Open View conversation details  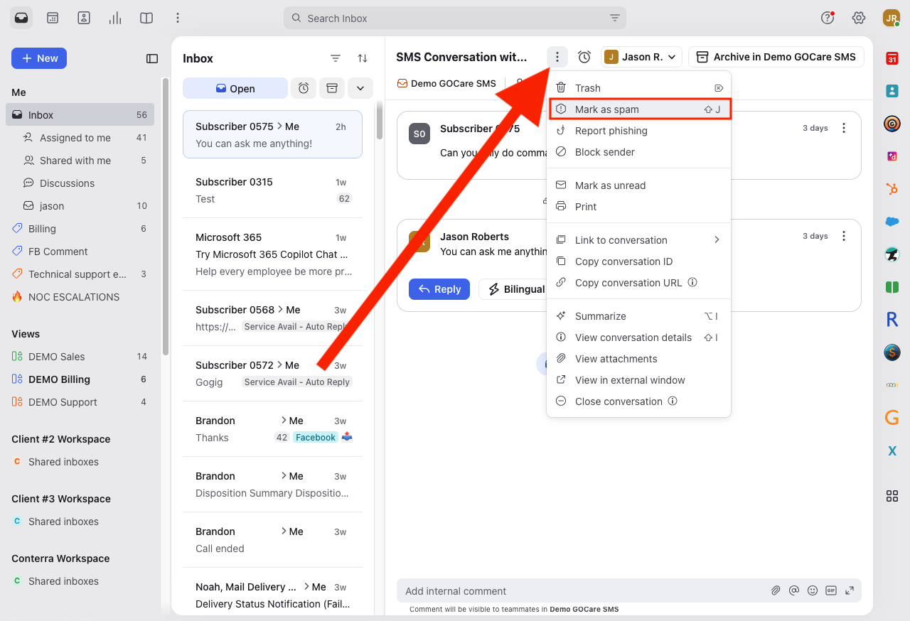[638, 337]
